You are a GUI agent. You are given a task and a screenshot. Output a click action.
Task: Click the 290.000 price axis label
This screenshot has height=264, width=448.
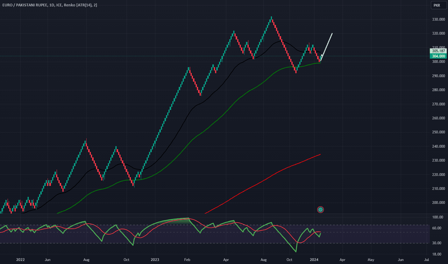pyautogui.click(x=438, y=76)
